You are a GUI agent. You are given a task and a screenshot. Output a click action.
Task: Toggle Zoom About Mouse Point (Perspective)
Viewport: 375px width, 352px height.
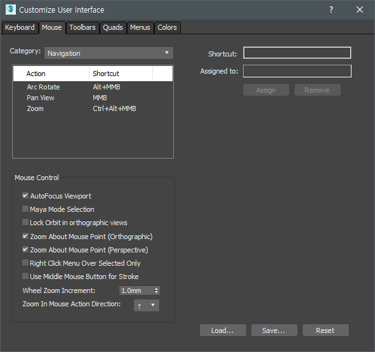point(25,250)
